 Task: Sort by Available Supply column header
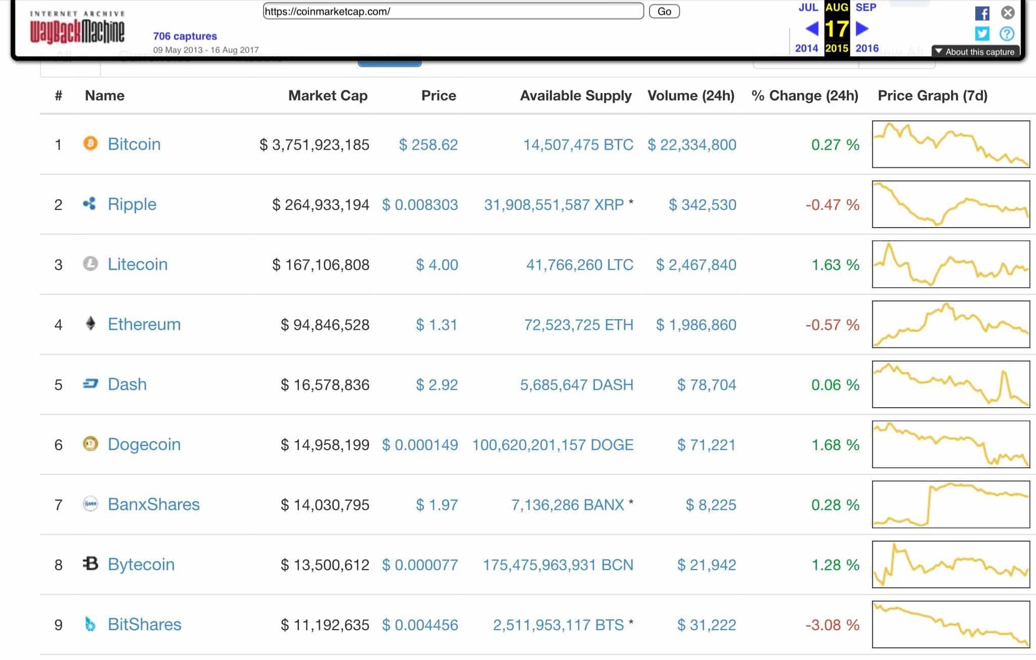coord(576,96)
